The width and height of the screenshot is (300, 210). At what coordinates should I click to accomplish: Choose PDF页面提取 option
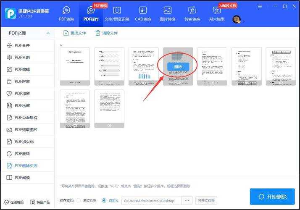[28, 118]
